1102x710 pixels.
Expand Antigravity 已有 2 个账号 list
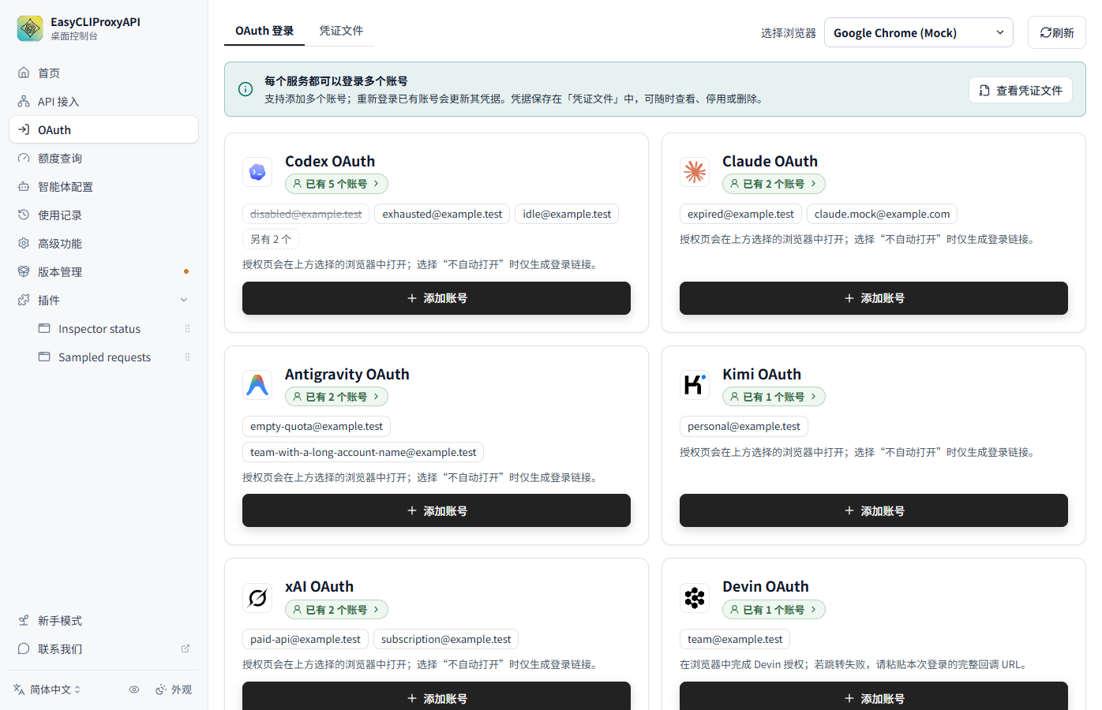(336, 397)
